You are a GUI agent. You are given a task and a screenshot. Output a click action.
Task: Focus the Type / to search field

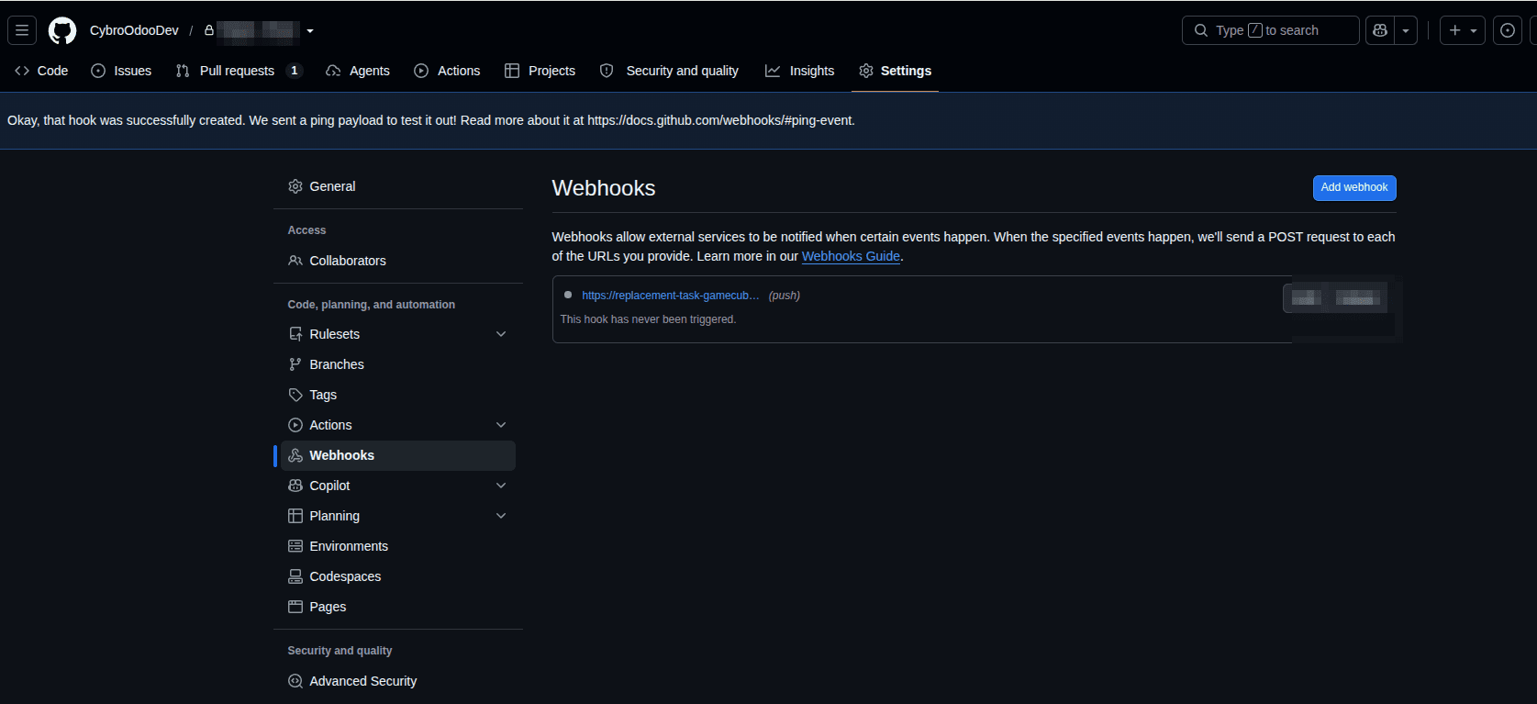tap(1271, 30)
